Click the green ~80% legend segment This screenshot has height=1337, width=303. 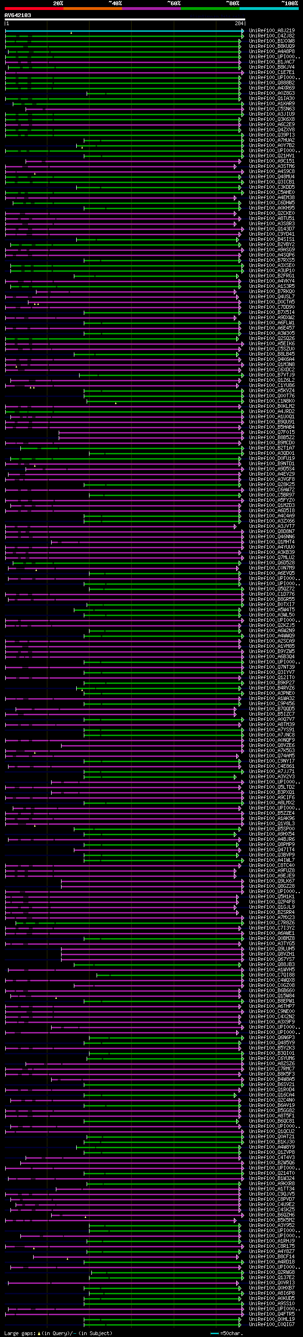click(210, 9)
